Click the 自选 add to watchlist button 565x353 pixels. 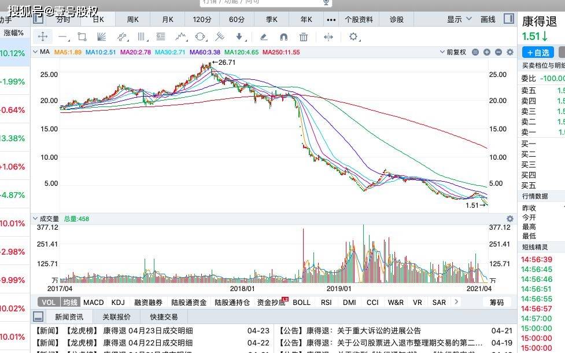(538, 53)
